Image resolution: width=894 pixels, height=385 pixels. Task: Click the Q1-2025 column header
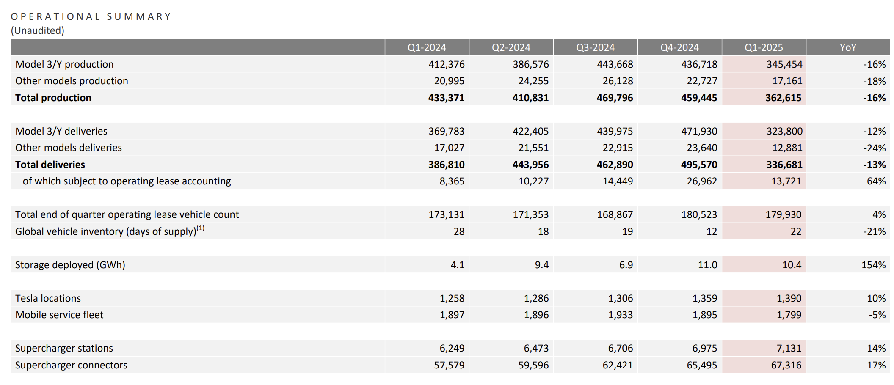pos(764,47)
